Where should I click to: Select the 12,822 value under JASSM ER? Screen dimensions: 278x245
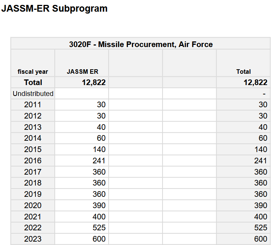(94, 82)
